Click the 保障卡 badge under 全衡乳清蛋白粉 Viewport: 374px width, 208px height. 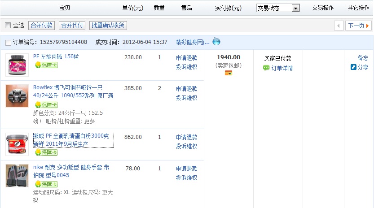coord(46,152)
